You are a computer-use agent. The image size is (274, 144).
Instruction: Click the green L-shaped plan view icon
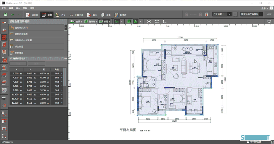point(135,21)
